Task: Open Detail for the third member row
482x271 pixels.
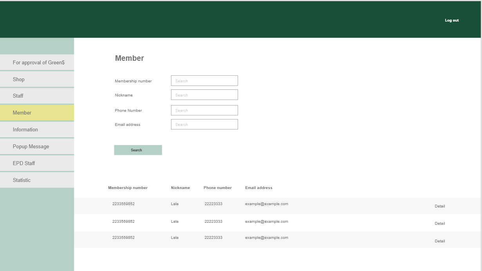Action: pos(440,241)
